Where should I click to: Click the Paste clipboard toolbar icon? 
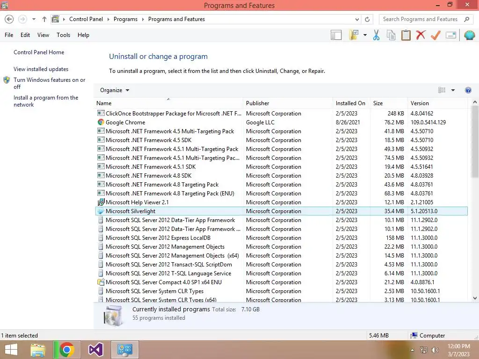point(406,35)
